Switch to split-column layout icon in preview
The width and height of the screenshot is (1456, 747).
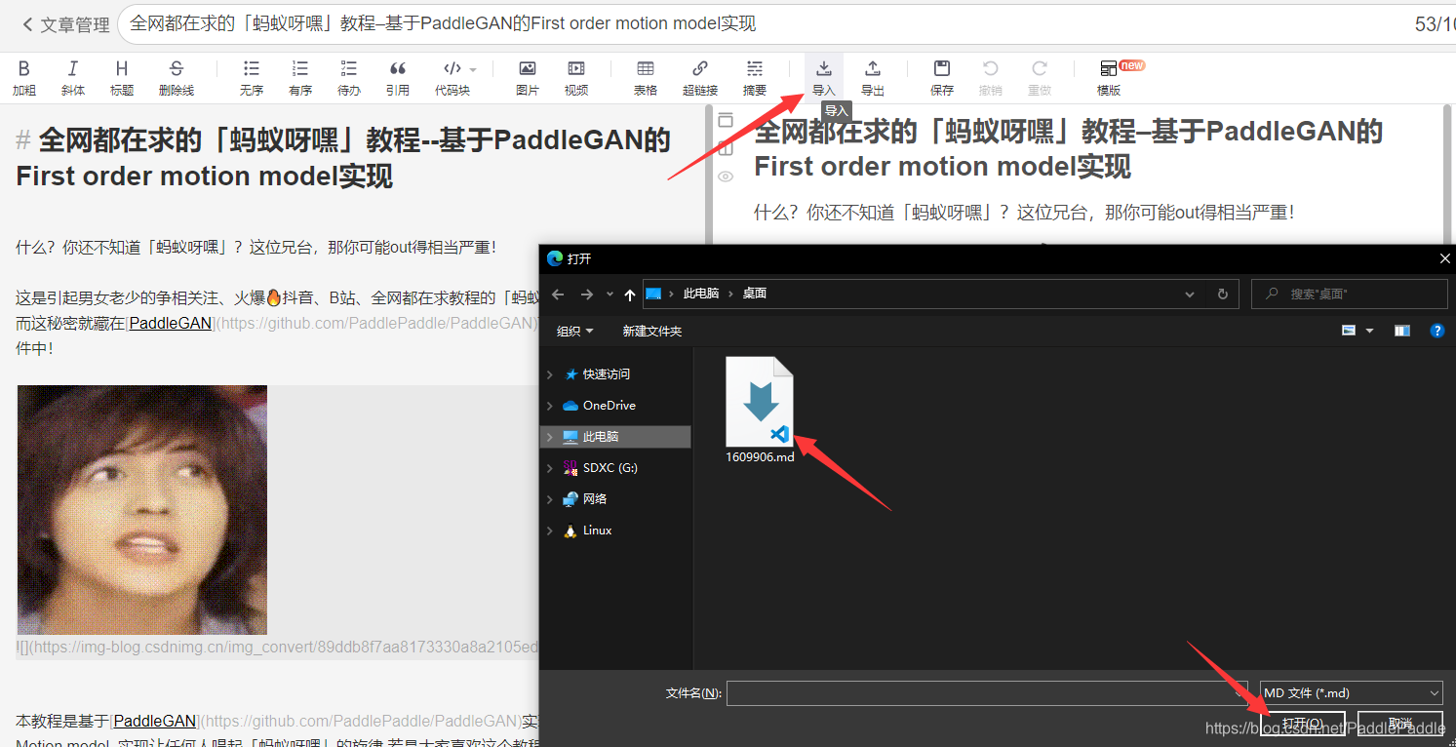click(726, 148)
